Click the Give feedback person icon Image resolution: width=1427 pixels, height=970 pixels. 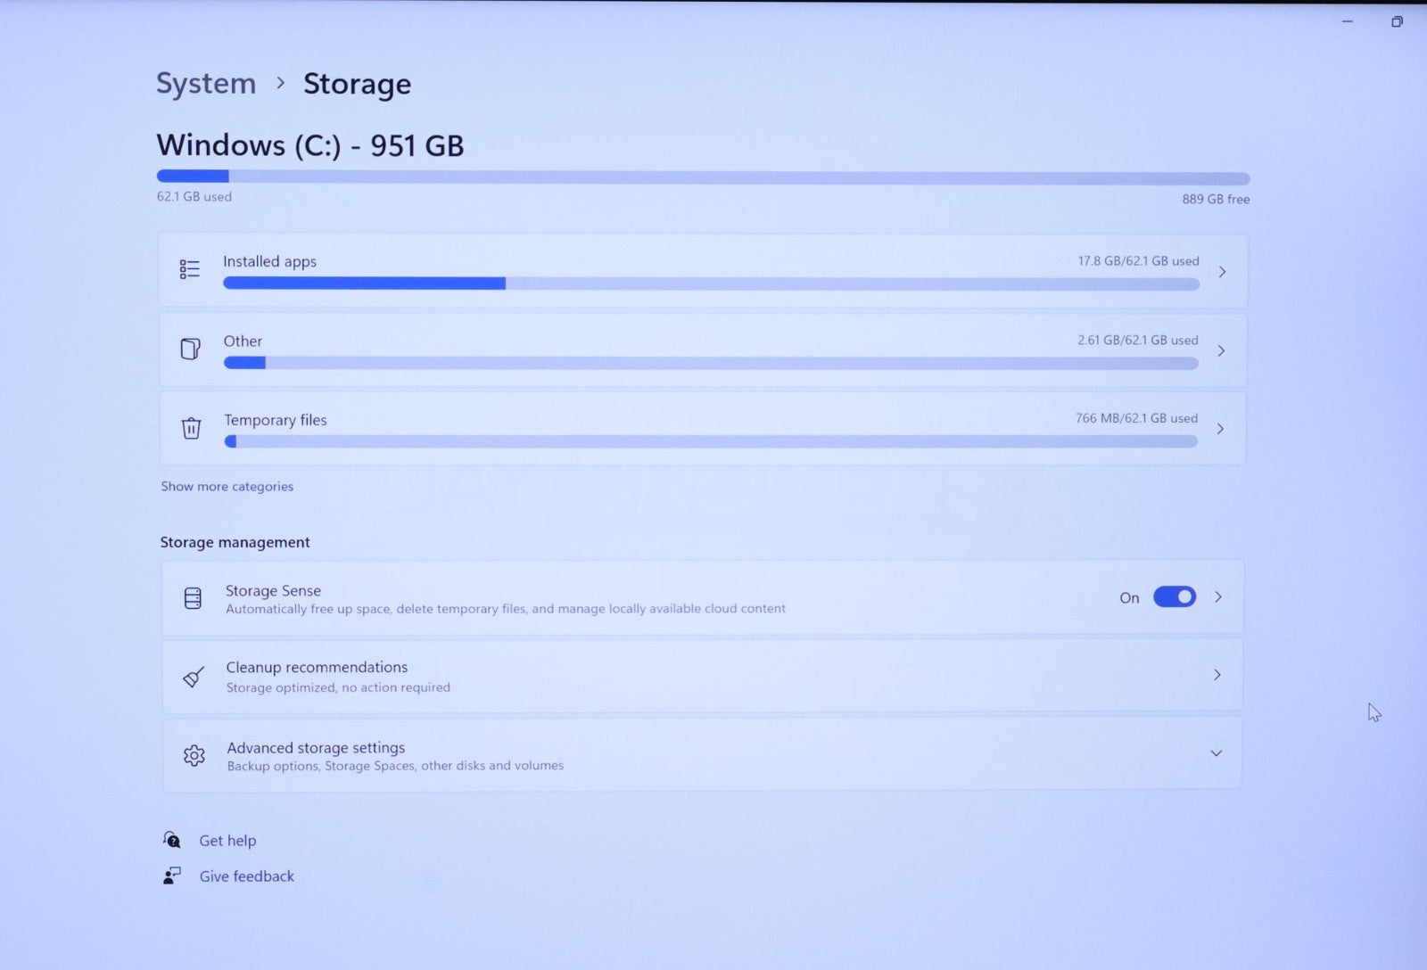172,876
